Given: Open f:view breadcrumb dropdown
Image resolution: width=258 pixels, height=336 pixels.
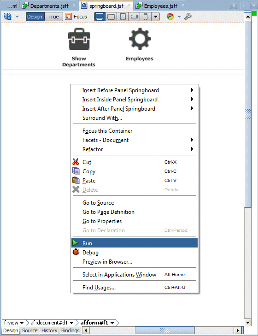Looking at the screenshot, I should pyautogui.click(x=22, y=323).
